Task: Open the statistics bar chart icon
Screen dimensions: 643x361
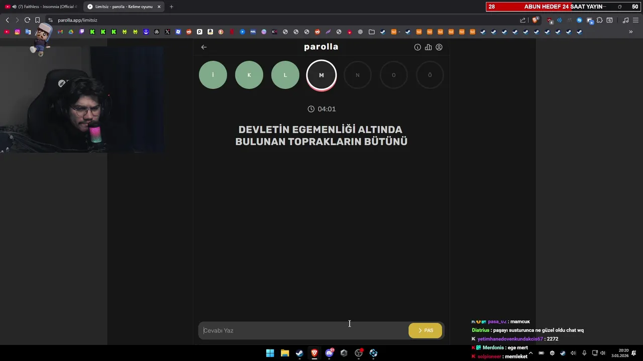Action: pyautogui.click(x=428, y=47)
